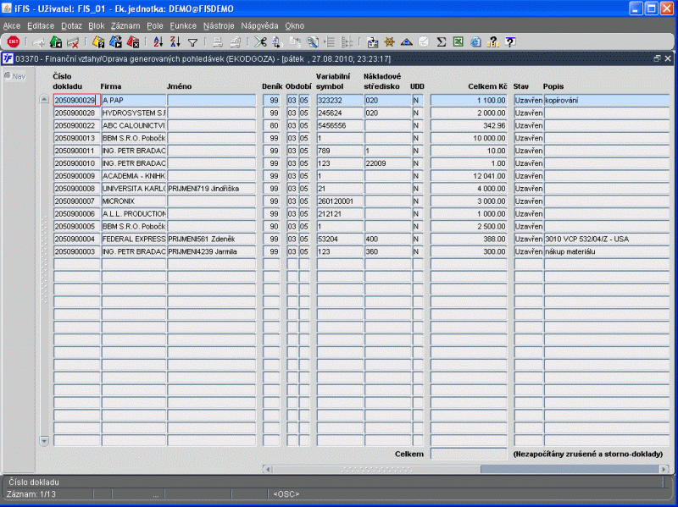Sort descending with the Z-A icon
678x507 pixels.
coord(175,41)
